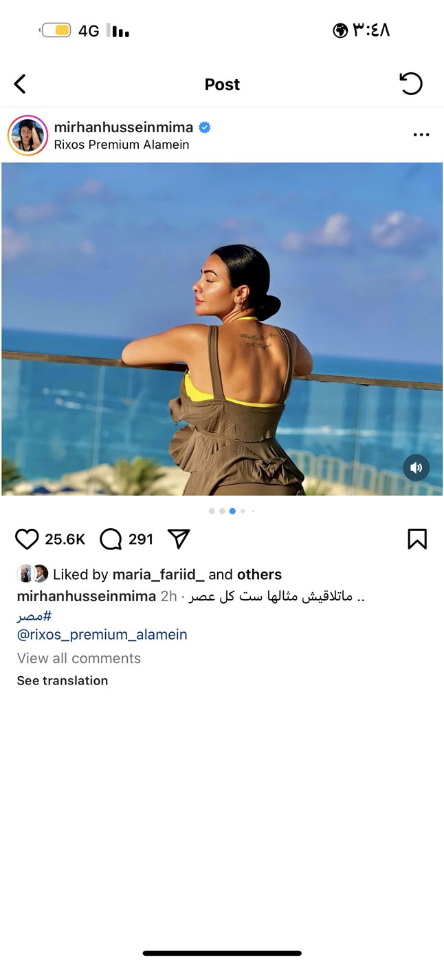Open the 291 comments count
Image resolution: width=444 pixels, height=964 pixels.
141,539
